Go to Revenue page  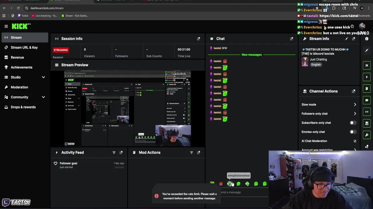25,57
